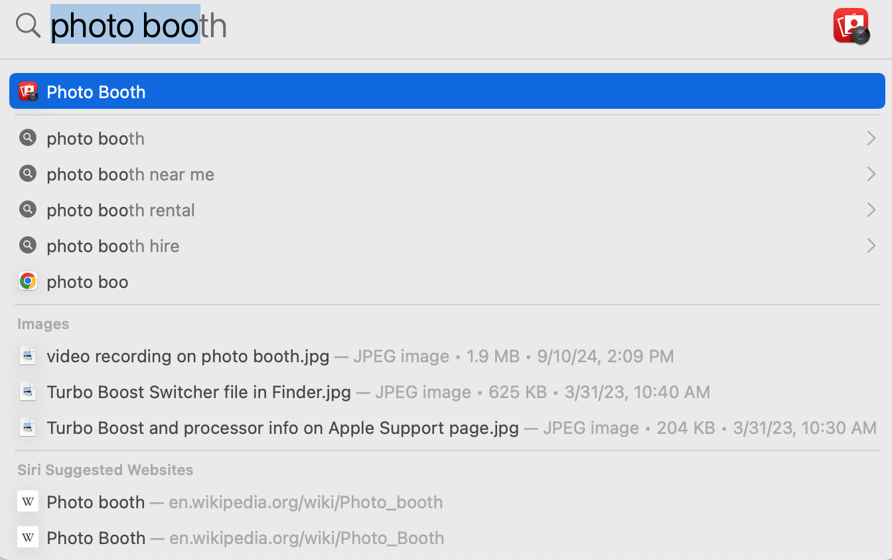Expand the chevron beside 'photo booth near me'
The height and width of the screenshot is (560, 892).
tap(871, 174)
